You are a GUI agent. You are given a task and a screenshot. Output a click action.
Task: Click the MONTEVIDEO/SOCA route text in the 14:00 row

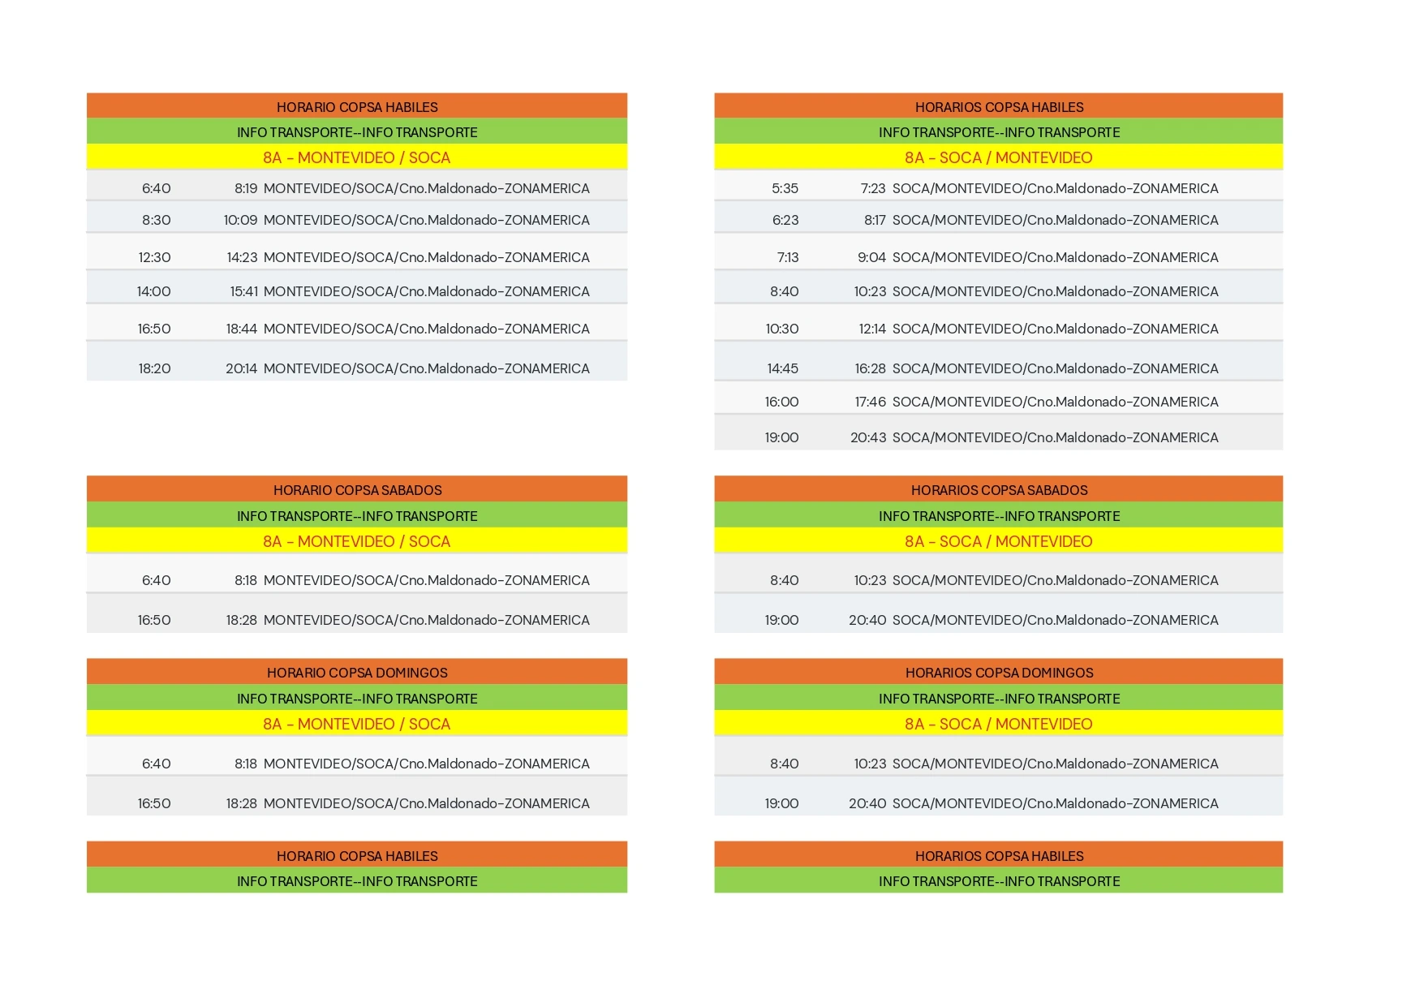(x=427, y=291)
